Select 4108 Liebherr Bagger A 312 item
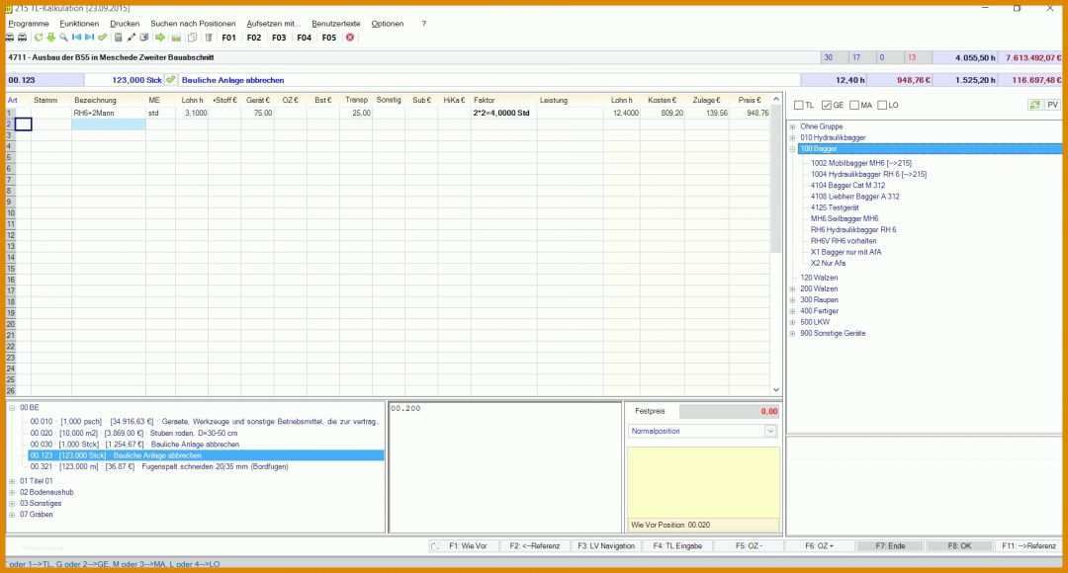This screenshot has width=1068, height=573. pos(854,197)
